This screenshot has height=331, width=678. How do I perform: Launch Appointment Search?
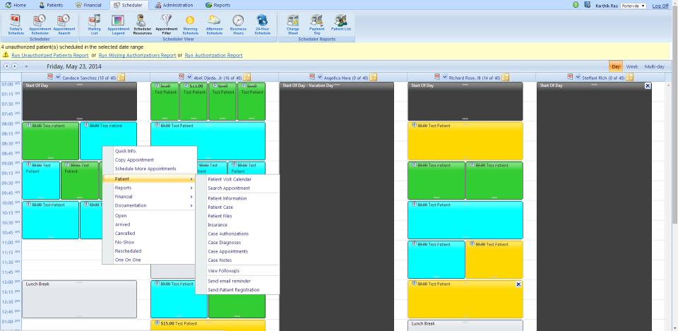64,24
